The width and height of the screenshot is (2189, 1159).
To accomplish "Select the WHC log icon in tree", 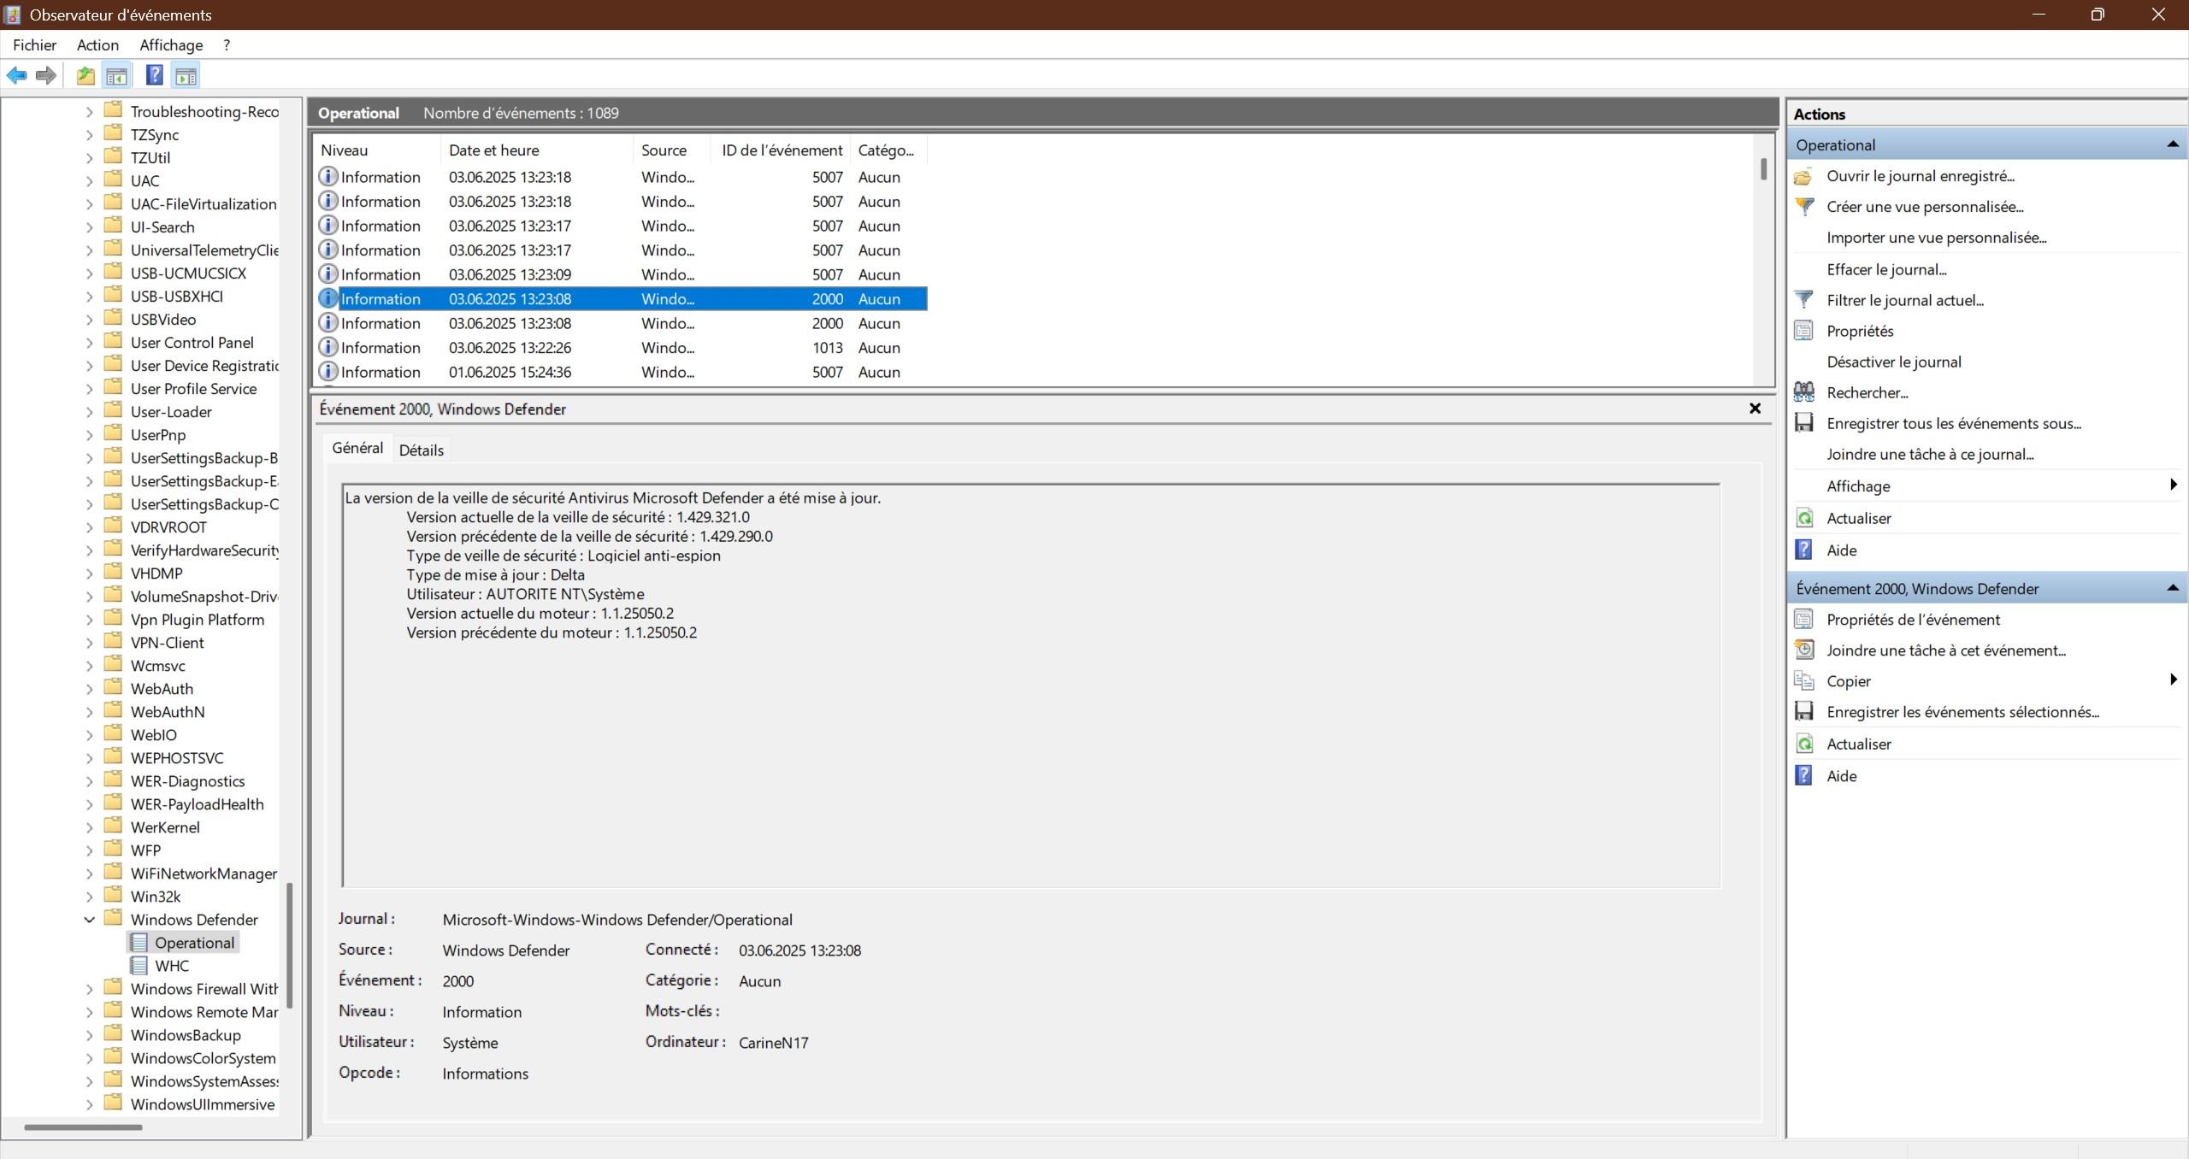I will (x=139, y=966).
